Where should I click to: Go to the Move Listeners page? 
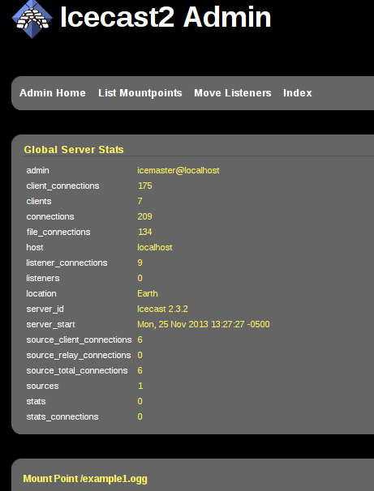[233, 93]
